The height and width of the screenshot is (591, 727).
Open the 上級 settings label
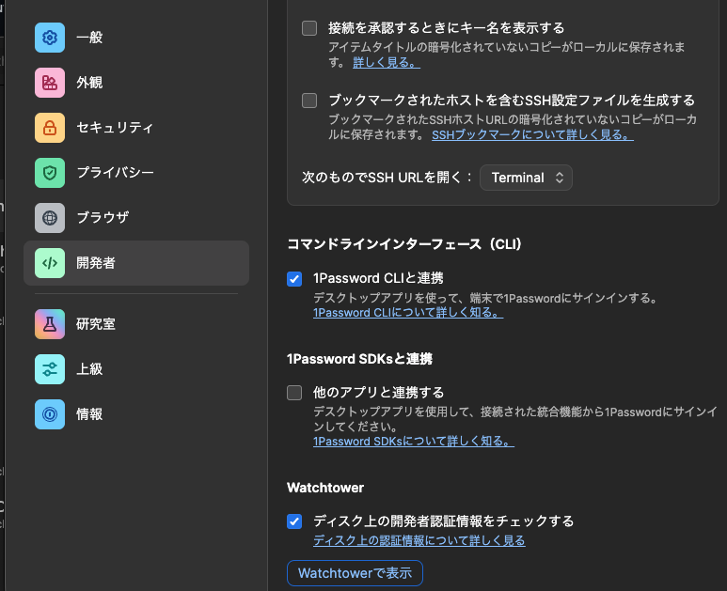(x=89, y=369)
